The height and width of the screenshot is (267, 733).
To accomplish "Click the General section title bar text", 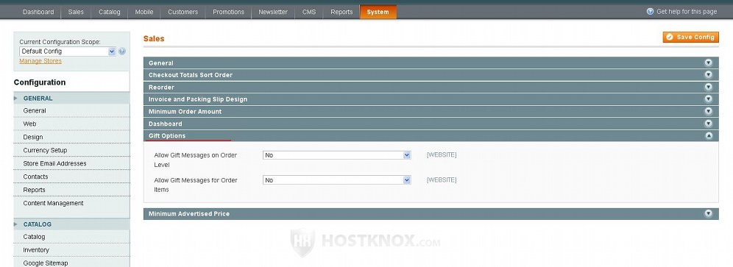I will click(161, 63).
